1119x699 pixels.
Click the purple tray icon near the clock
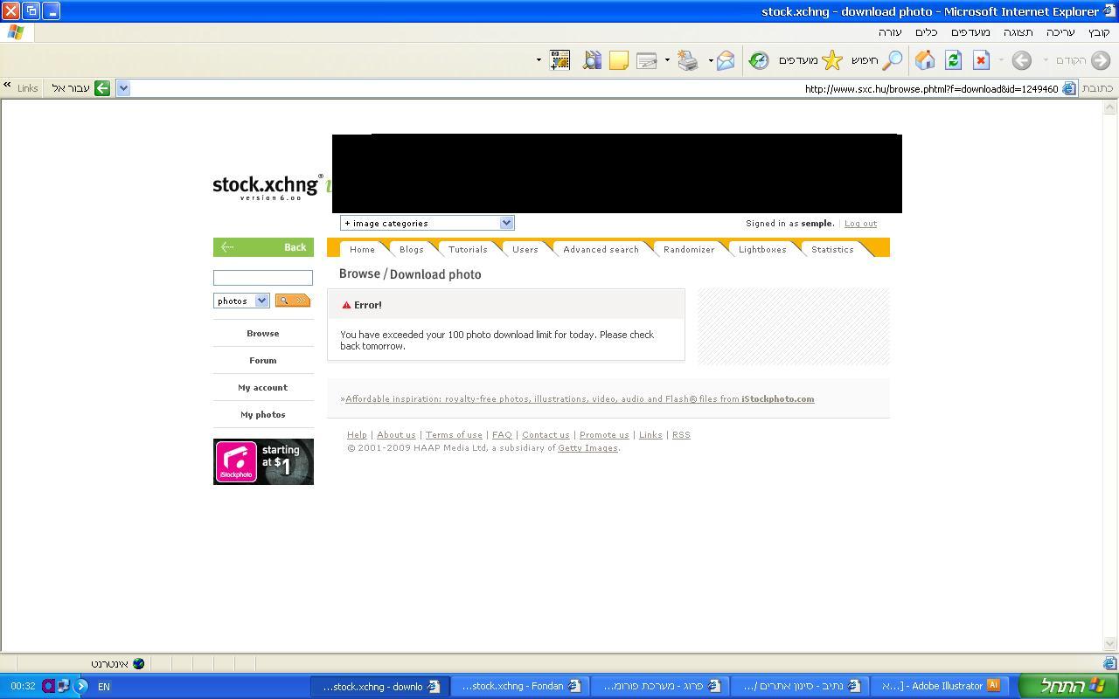pyautogui.click(x=49, y=686)
